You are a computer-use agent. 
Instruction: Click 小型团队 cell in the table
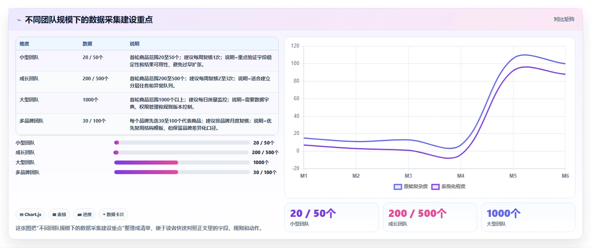click(x=29, y=58)
